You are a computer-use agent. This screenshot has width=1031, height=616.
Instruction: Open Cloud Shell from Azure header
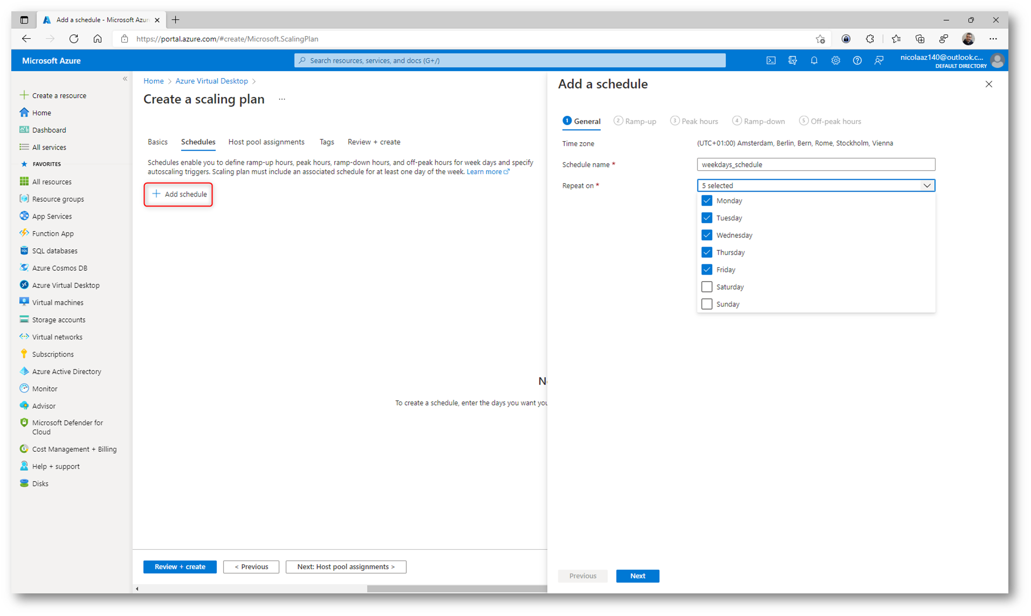pyautogui.click(x=771, y=61)
